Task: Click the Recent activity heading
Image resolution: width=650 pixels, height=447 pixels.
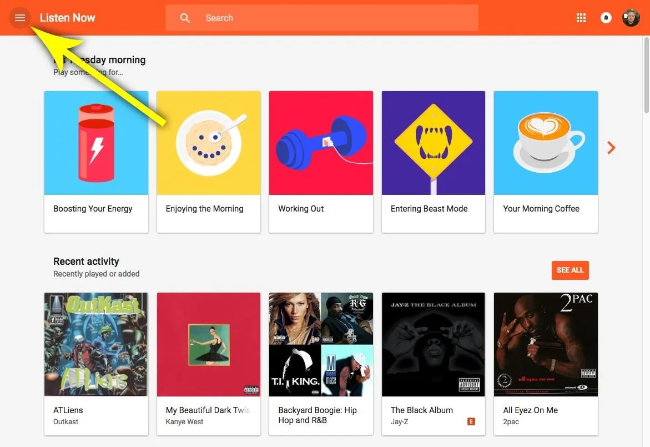Action: [x=86, y=261]
